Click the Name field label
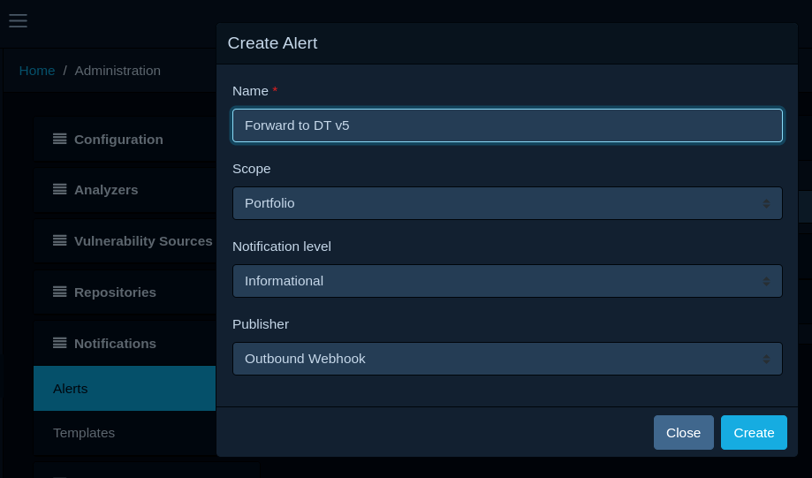This screenshot has width=812, height=478. pyautogui.click(x=250, y=91)
